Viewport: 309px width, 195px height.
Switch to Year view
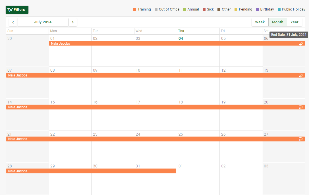pos(295,22)
